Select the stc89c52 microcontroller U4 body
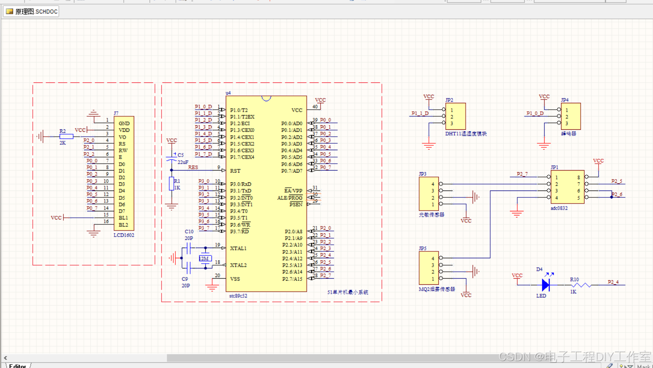653x368 pixels. coord(266,194)
